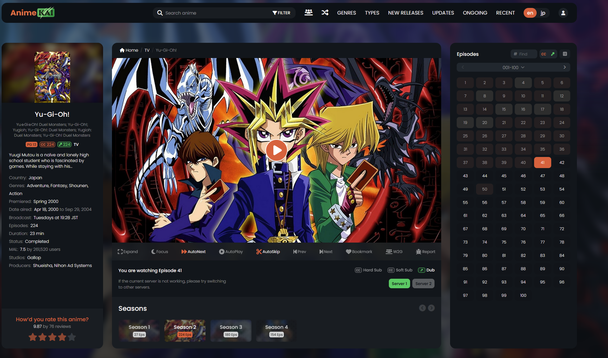The width and height of the screenshot is (608, 358).
Task: Select episode 42
Action: click(x=562, y=163)
